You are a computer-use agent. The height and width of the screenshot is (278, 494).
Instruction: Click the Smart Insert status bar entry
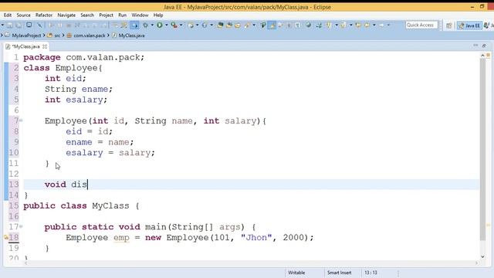point(339,273)
